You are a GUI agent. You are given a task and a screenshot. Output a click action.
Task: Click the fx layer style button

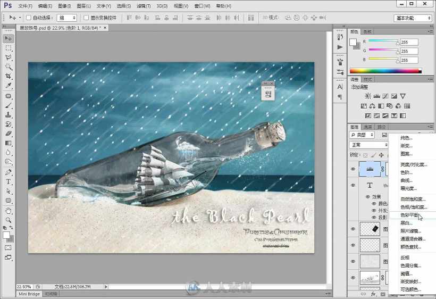pyautogui.click(x=373, y=294)
